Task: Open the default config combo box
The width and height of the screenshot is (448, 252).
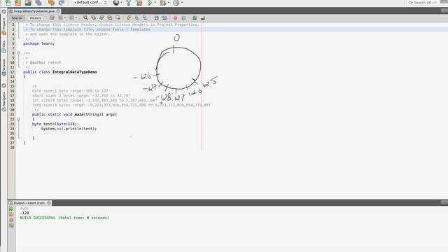Action: click(90, 2)
